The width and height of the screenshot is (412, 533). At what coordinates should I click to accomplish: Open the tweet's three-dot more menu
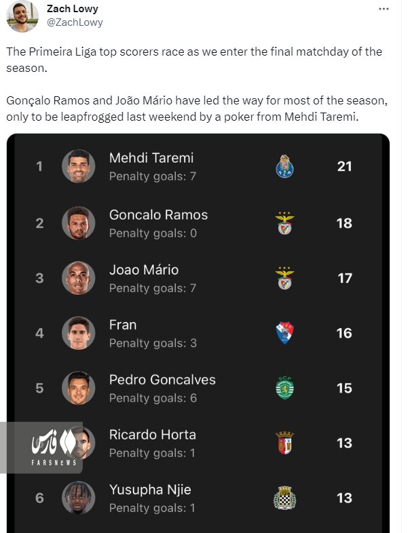pyautogui.click(x=383, y=9)
